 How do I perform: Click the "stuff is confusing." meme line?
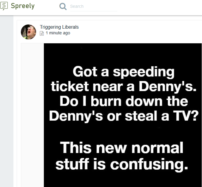122,164
